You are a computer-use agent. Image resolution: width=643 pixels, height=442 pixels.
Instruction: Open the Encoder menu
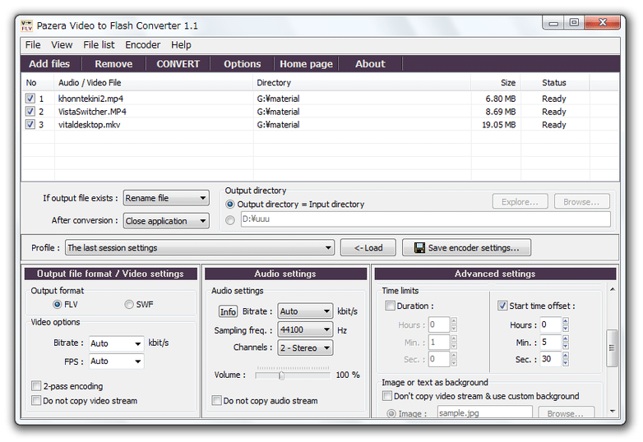[x=143, y=45]
